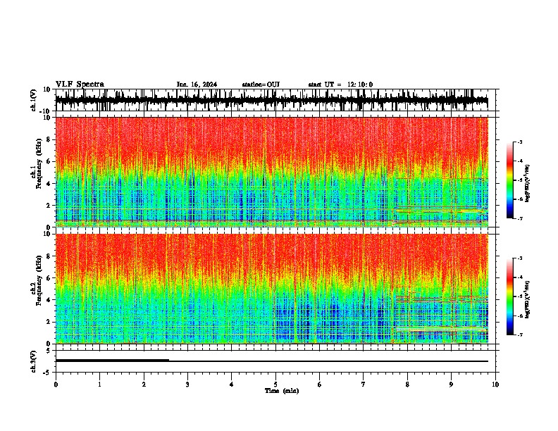Click the ch.2 frequency tick label "4"

(x=49, y=300)
